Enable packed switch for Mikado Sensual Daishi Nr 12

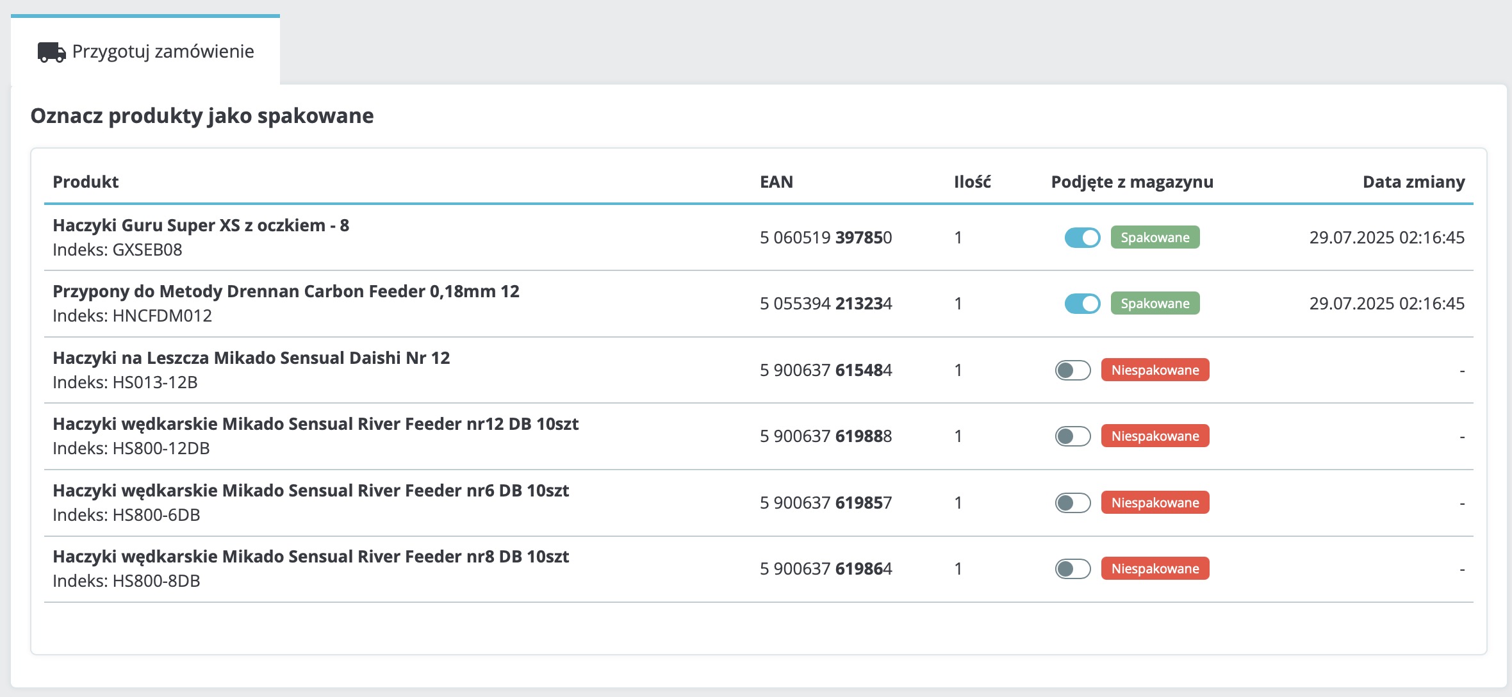pyautogui.click(x=1072, y=370)
